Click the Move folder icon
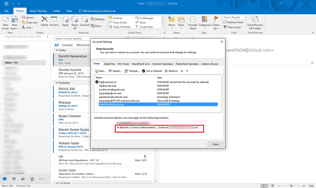Screen dimensions: 316x188 click(x=171, y=19)
